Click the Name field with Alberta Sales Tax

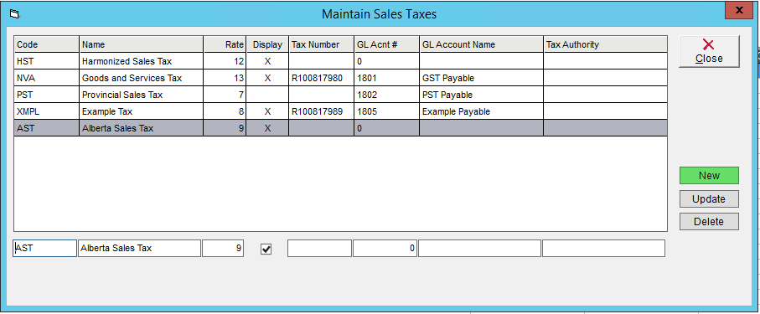[139, 248]
